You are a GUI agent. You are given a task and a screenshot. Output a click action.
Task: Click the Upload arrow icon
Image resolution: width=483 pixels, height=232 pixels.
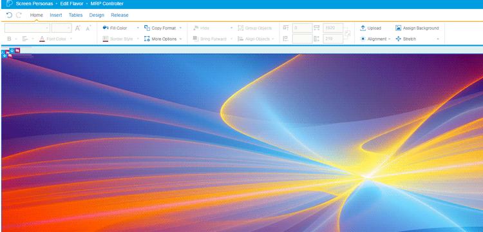pos(363,28)
